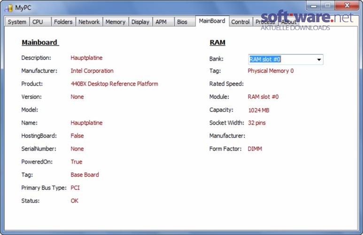363x235 pixels.
Task: Click the 1024 MB capacity value
Action: (x=259, y=110)
